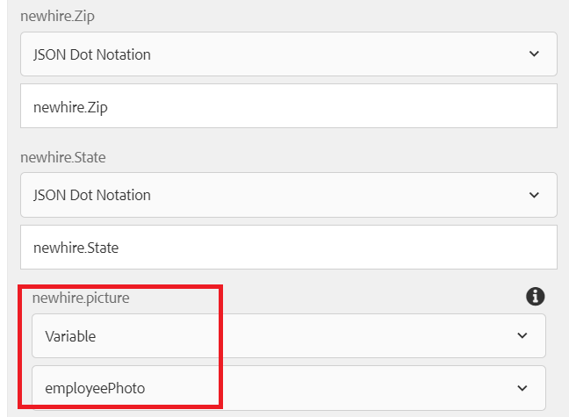The height and width of the screenshot is (417, 569).
Task: Expand the employeePhoto variable dropdown
Action: pos(289,388)
